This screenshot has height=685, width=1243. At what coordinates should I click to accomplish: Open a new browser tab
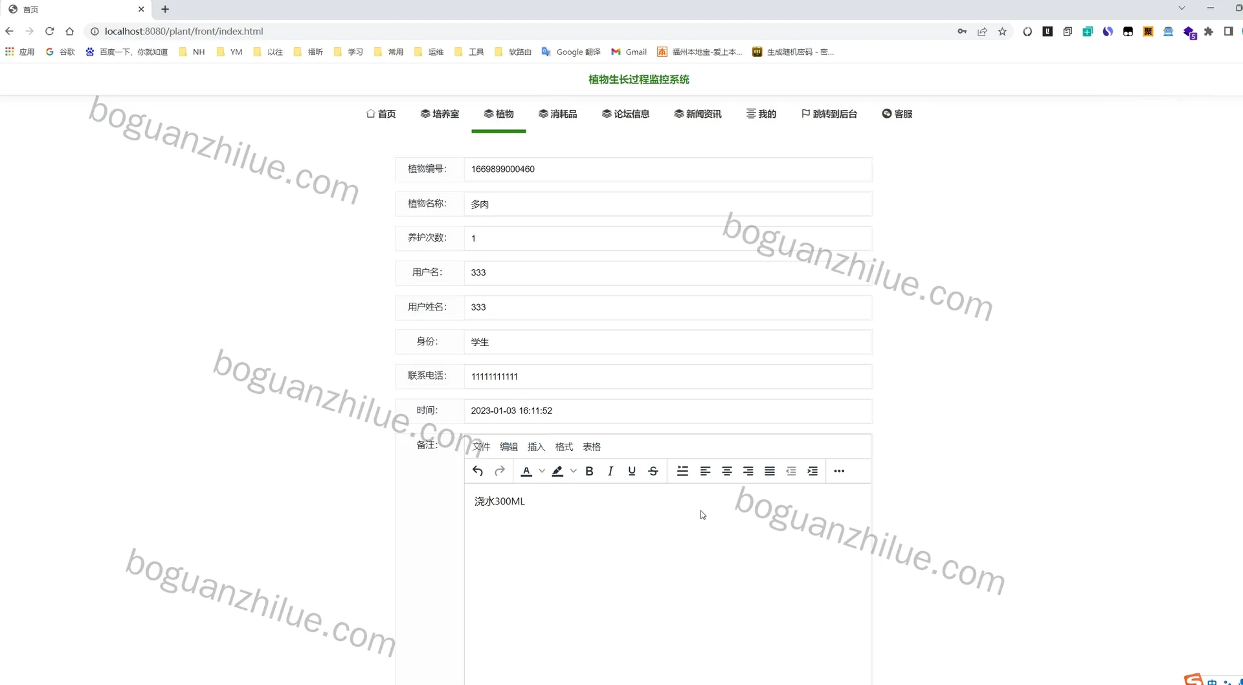point(165,9)
